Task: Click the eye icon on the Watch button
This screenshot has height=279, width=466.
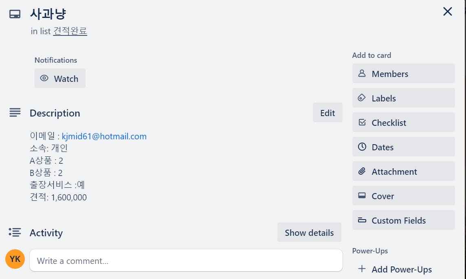Action: [44, 79]
